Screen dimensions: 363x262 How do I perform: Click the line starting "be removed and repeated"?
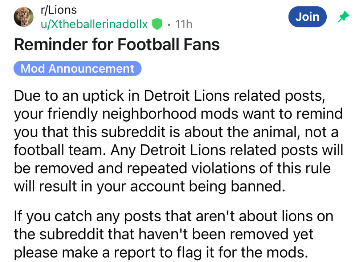click(x=172, y=168)
